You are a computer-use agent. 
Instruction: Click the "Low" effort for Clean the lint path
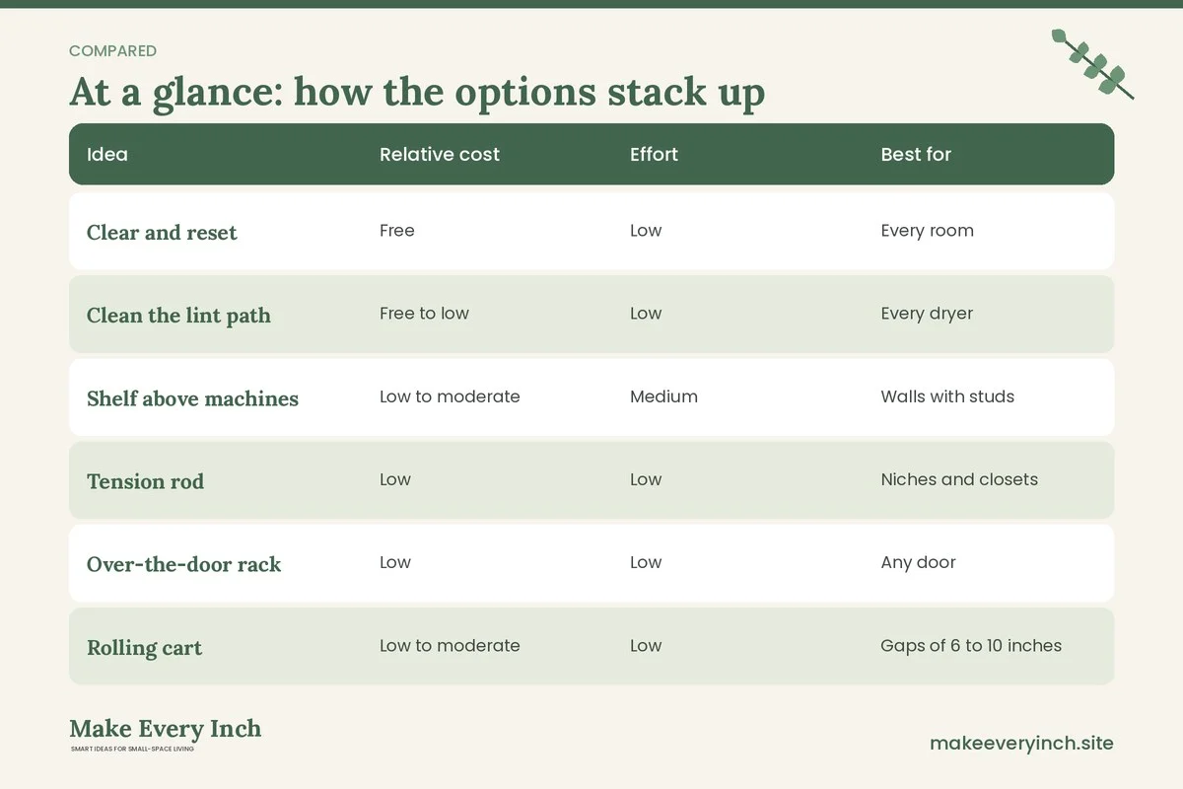[646, 314]
